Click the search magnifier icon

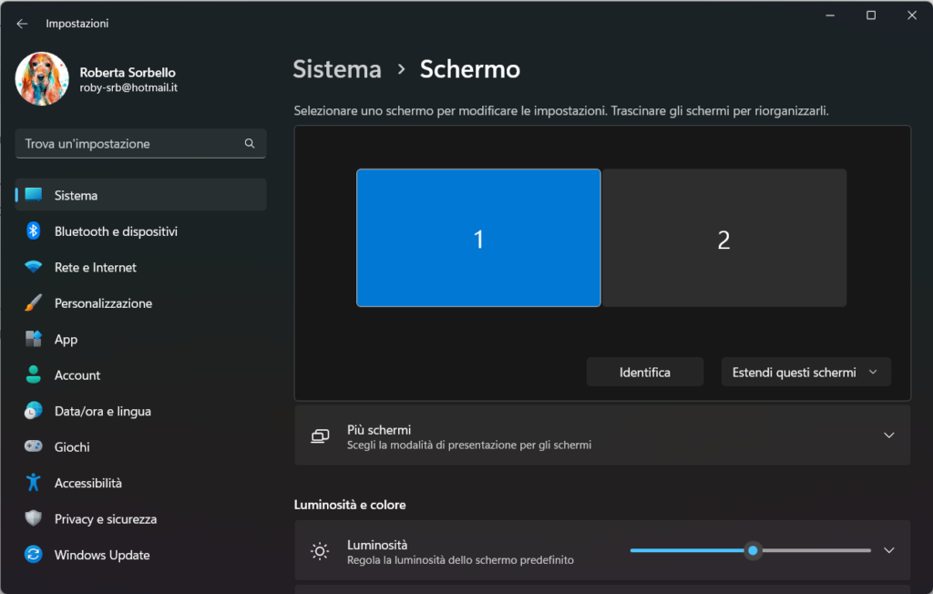coord(250,144)
